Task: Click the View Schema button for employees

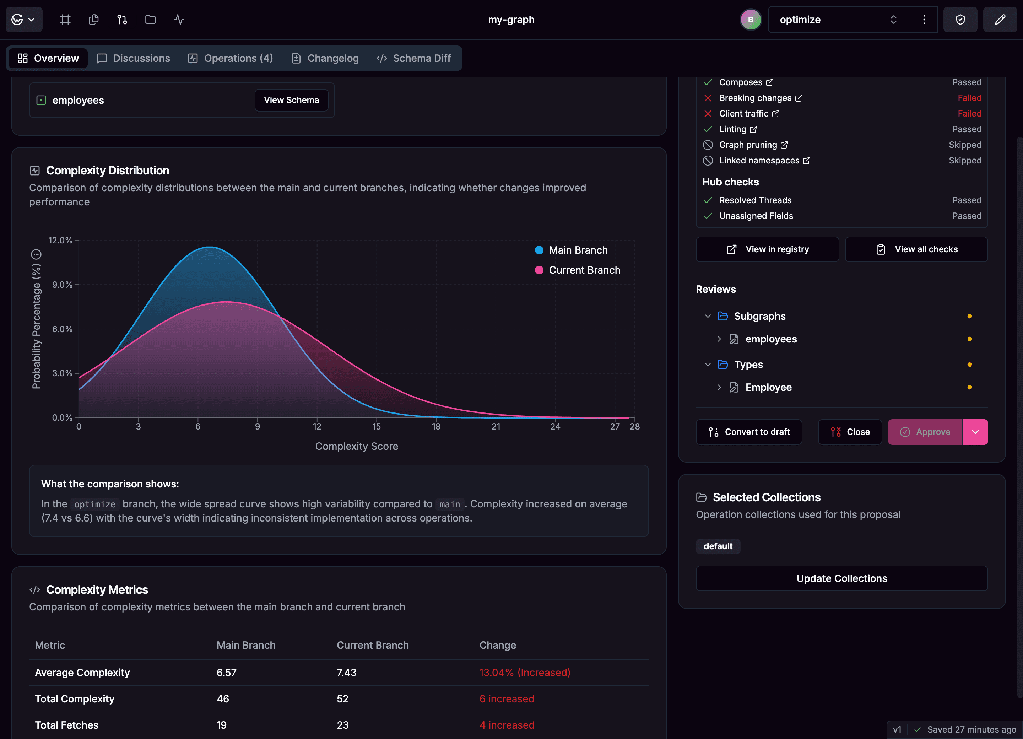Action: tap(291, 100)
